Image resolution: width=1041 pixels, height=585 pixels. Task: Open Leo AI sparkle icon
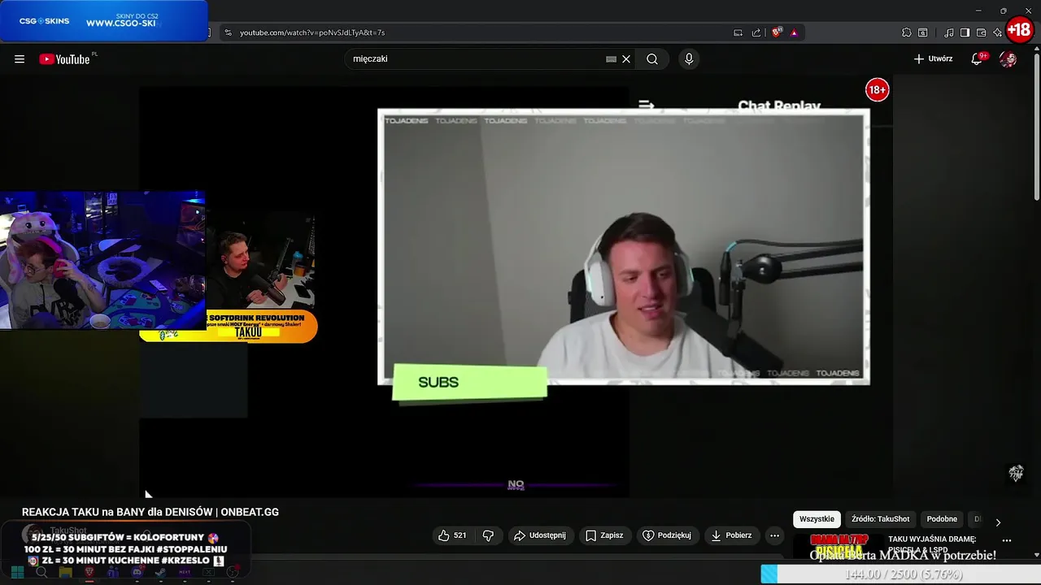(x=997, y=32)
